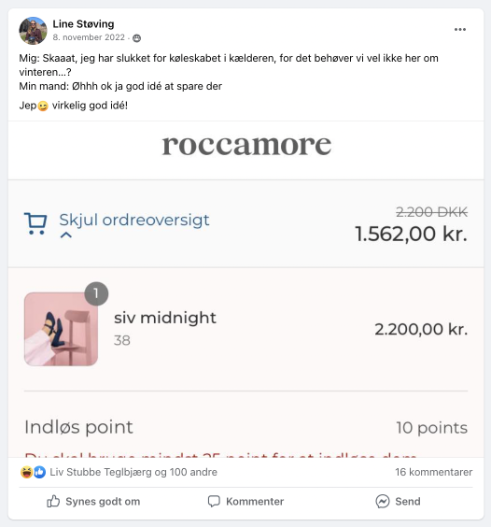Open the 16 kommentarer link
491x527 pixels.
tap(433, 472)
